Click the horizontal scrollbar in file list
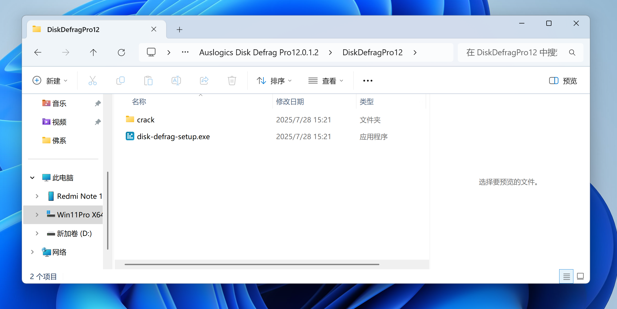This screenshot has width=617, height=309. coord(252,264)
